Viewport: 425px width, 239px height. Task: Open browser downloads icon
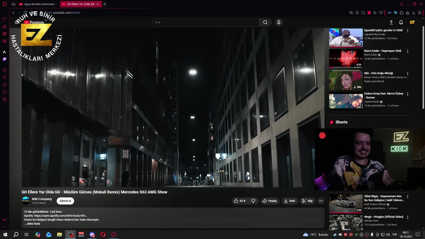[x=413, y=13]
